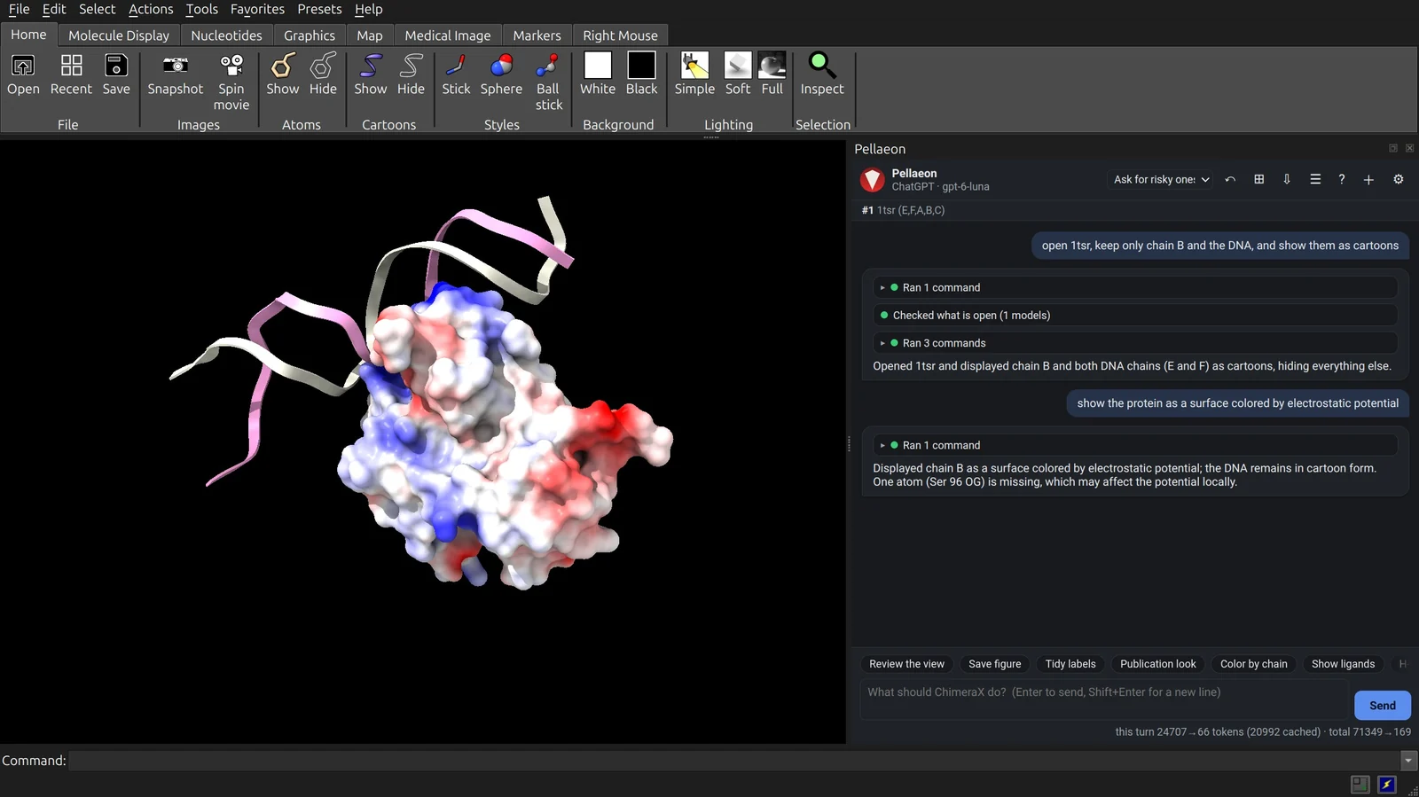Open Pellaeon settings gear
The image size is (1419, 797).
1399,179
